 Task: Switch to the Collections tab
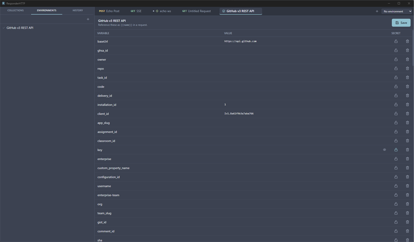tap(15, 10)
